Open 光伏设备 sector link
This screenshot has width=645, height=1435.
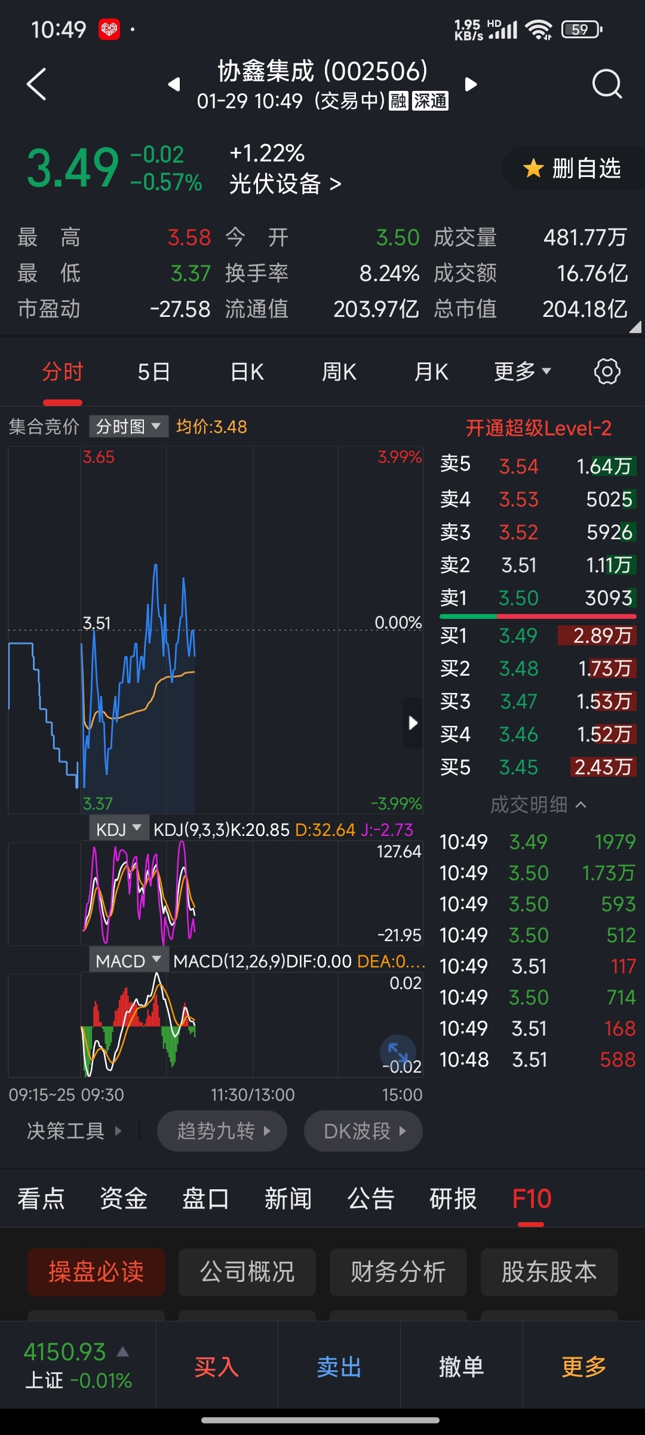(285, 184)
